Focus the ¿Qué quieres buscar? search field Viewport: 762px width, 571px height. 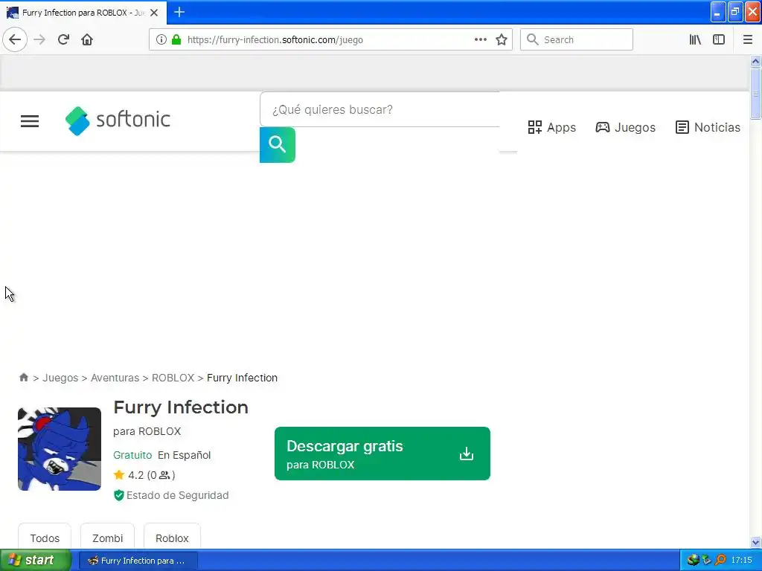pyautogui.click(x=380, y=110)
